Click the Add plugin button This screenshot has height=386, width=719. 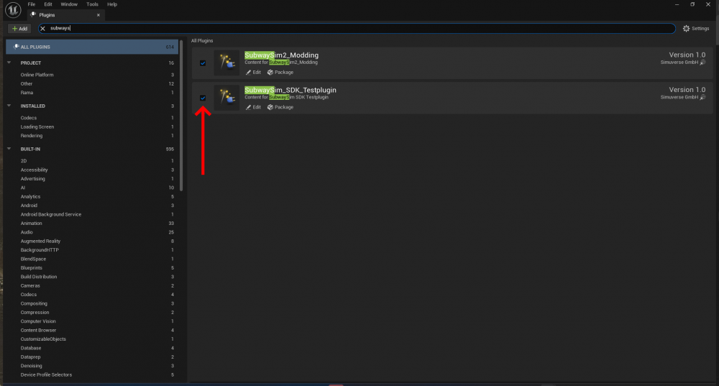(x=19, y=28)
